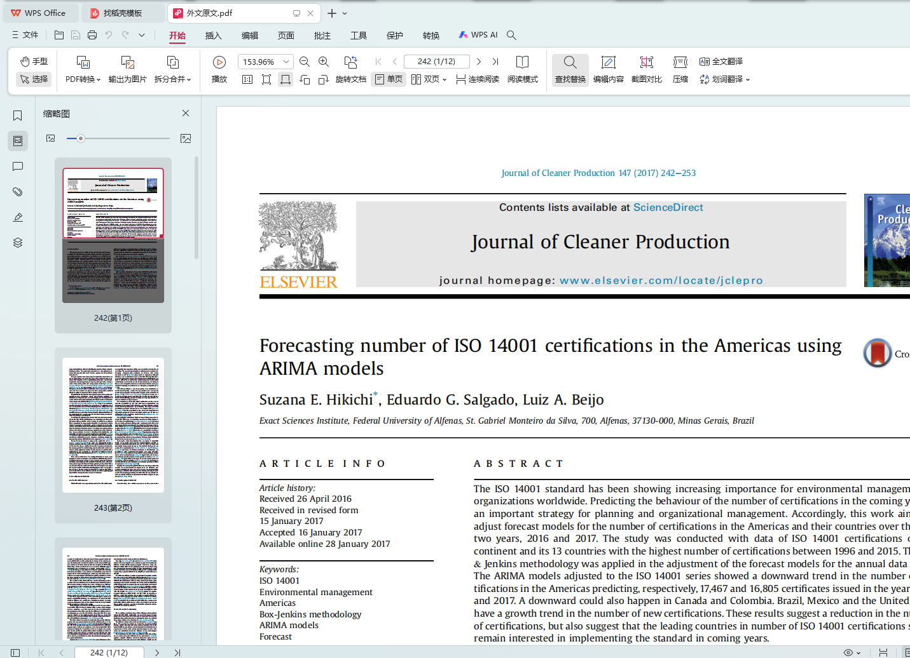
Task: Expand the PDF转换 dropdown
Action: tap(83, 69)
